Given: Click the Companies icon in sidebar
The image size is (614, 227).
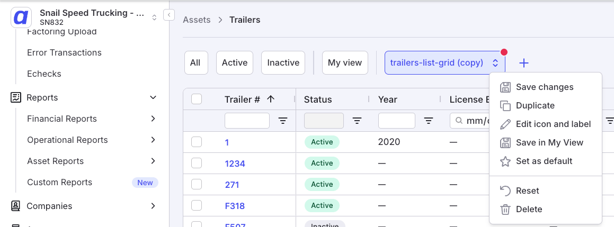Looking at the screenshot, I should [x=16, y=206].
